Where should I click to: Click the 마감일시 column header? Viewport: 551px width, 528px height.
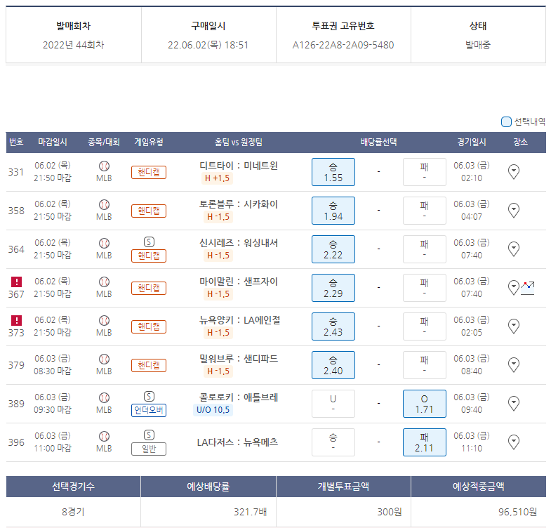tap(53, 142)
